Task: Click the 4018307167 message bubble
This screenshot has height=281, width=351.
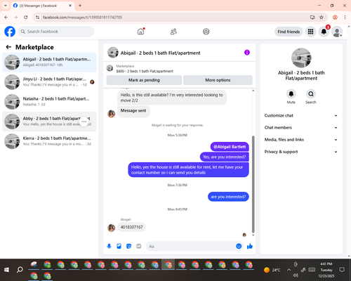Action: coord(131,227)
